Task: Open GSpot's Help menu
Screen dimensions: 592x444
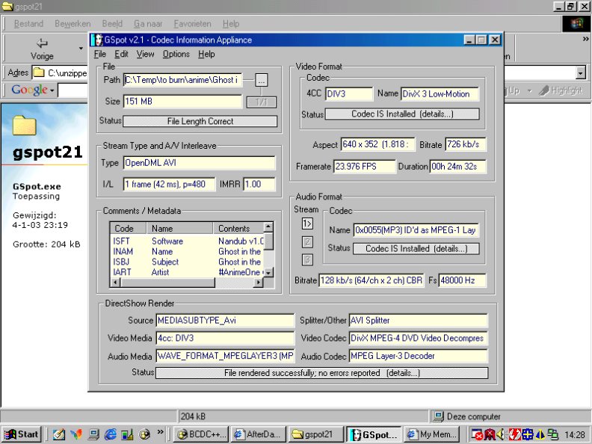Action: (206, 54)
